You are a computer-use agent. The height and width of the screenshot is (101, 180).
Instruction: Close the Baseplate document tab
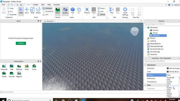point(55,21)
